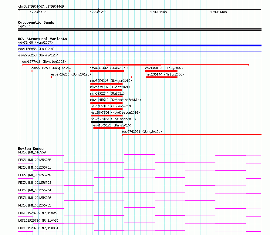Open variant nsv5575737 (Ebert2021)

[x=110, y=87]
